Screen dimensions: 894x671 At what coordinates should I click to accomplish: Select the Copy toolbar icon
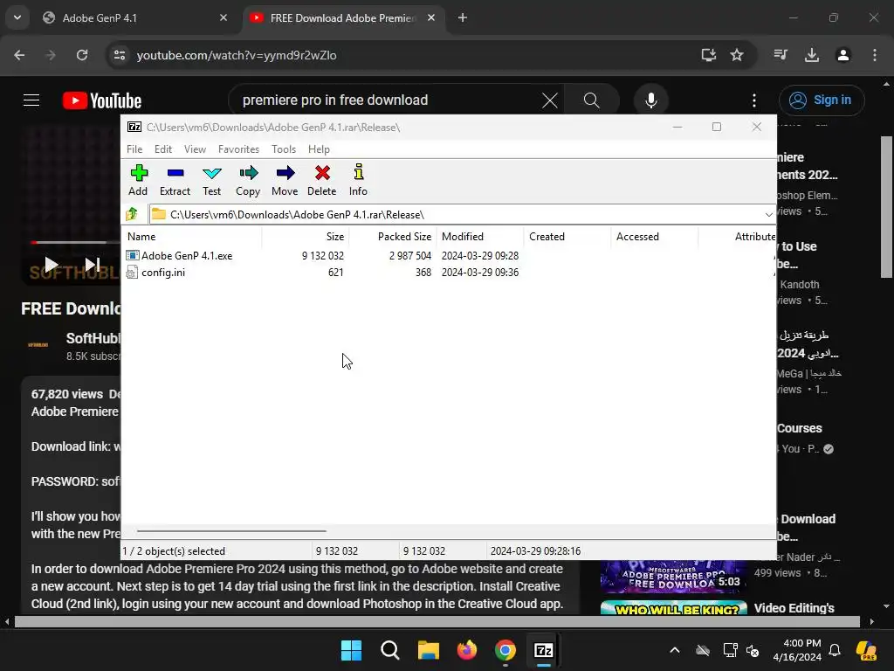point(248,180)
